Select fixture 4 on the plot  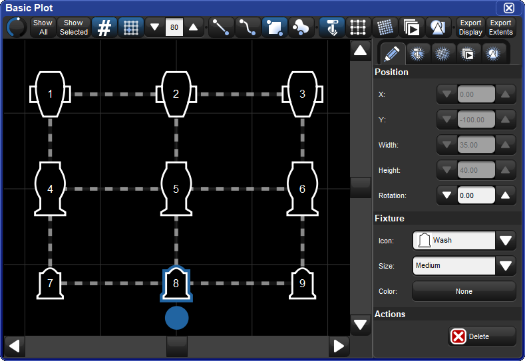pyautogui.click(x=50, y=189)
